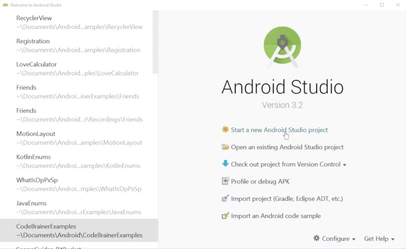Expand the Version Control dropdown arrow
This screenshot has width=406, height=249.
[x=345, y=165]
